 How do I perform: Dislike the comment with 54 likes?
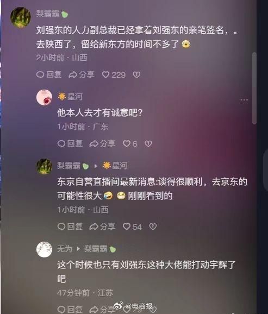click(153, 227)
